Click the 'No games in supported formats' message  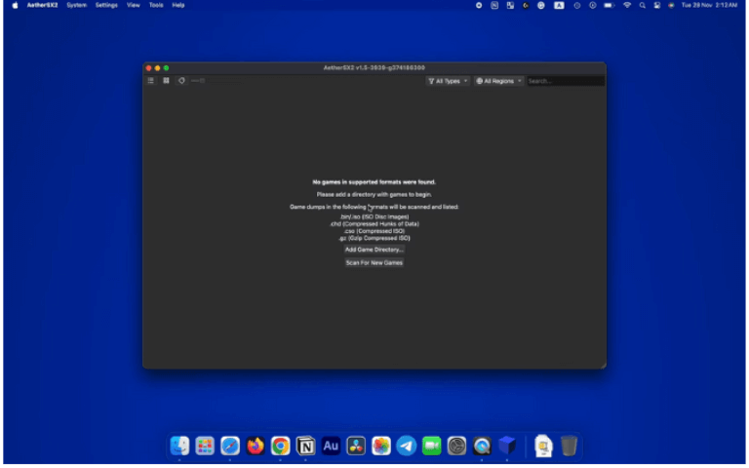coord(374,182)
